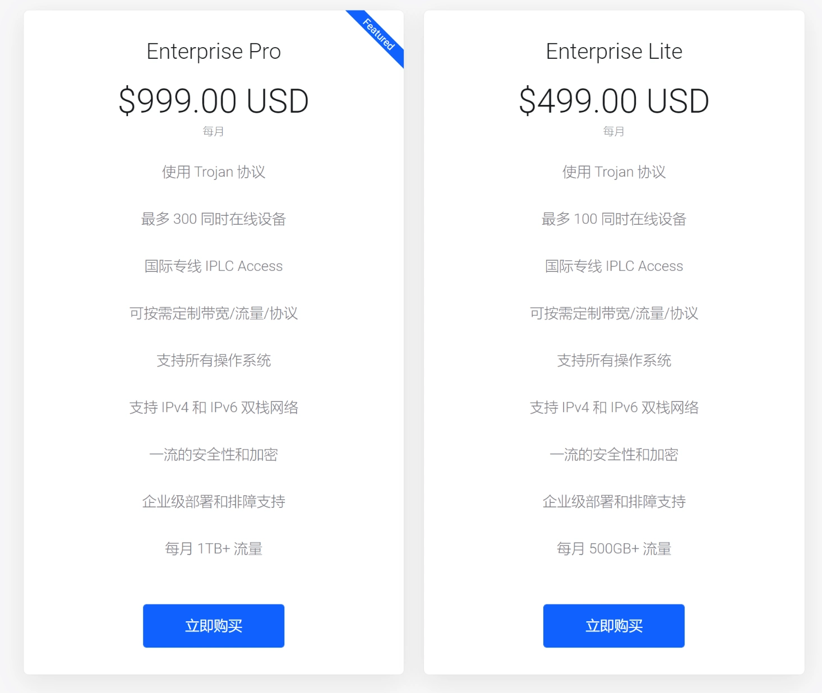Click 最多 300 同时在线设备 feature line
This screenshot has height=693, width=822.
213,219
